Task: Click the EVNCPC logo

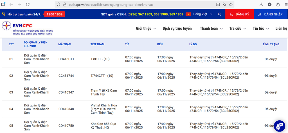Action: click(28, 28)
